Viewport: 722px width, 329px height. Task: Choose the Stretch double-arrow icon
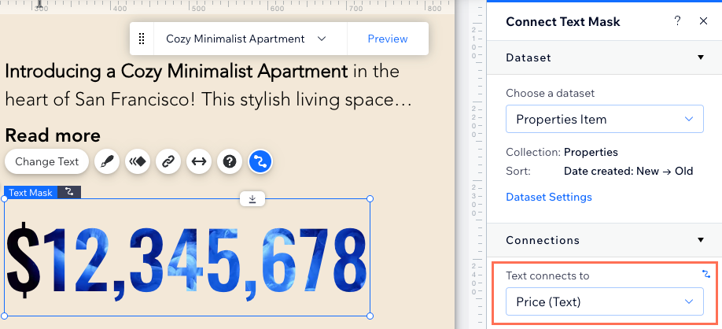pos(199,161)
